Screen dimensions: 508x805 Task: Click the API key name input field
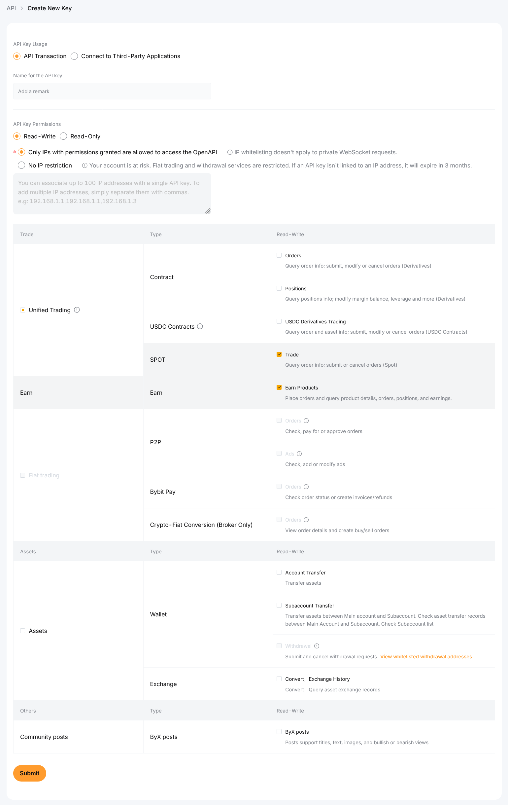(112, 91)
